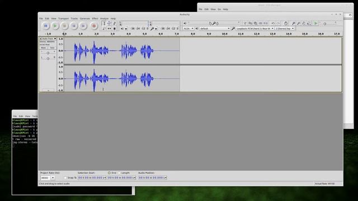Select the End radio button

[109, 173]
